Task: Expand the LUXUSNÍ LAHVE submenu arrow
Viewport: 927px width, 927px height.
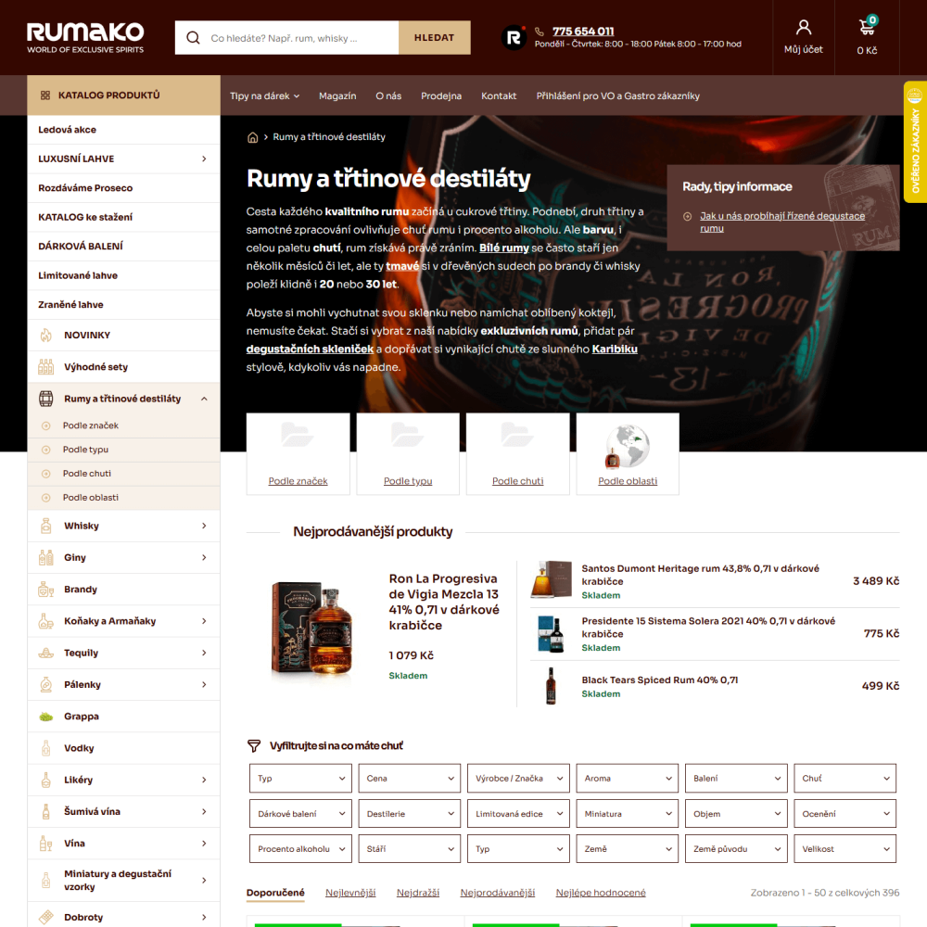Action: 204,159
